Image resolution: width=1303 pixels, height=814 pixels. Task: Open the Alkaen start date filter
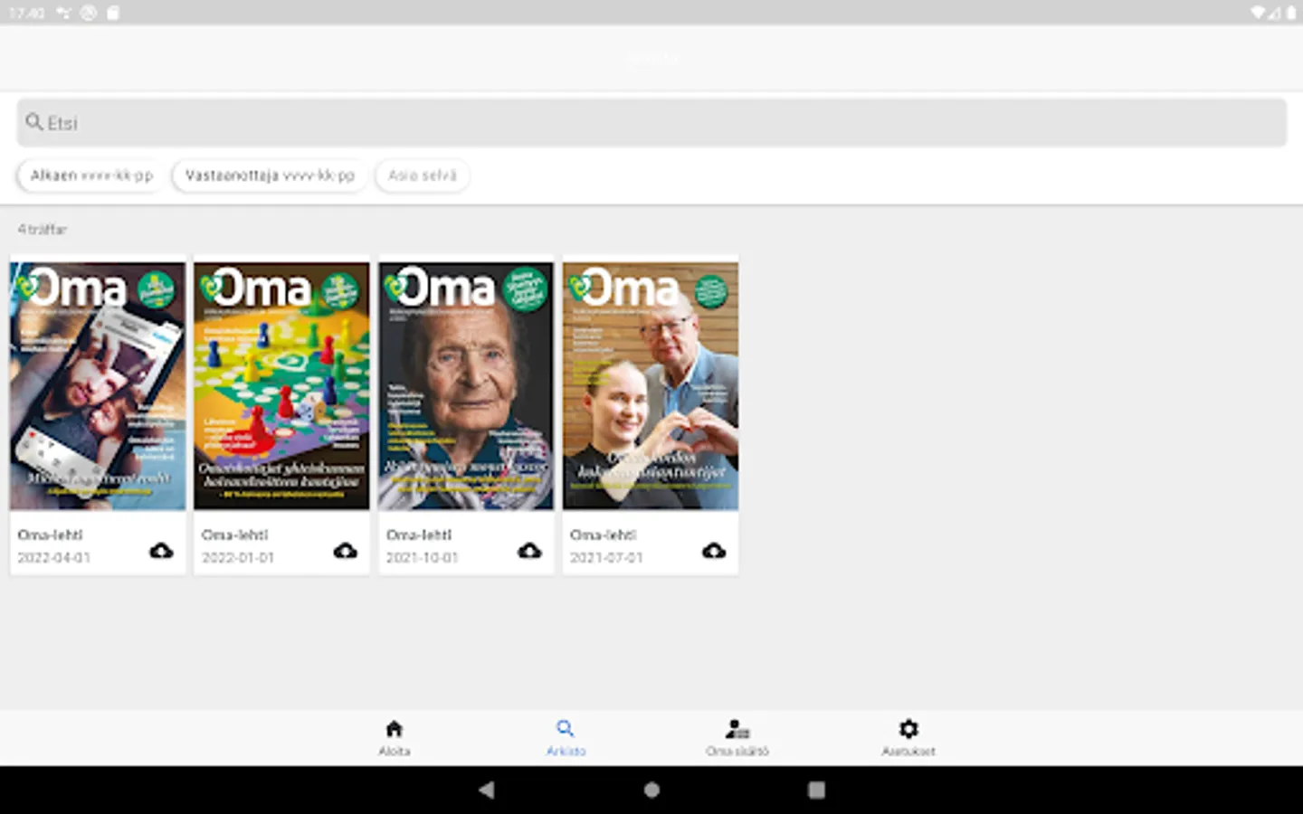91,175
